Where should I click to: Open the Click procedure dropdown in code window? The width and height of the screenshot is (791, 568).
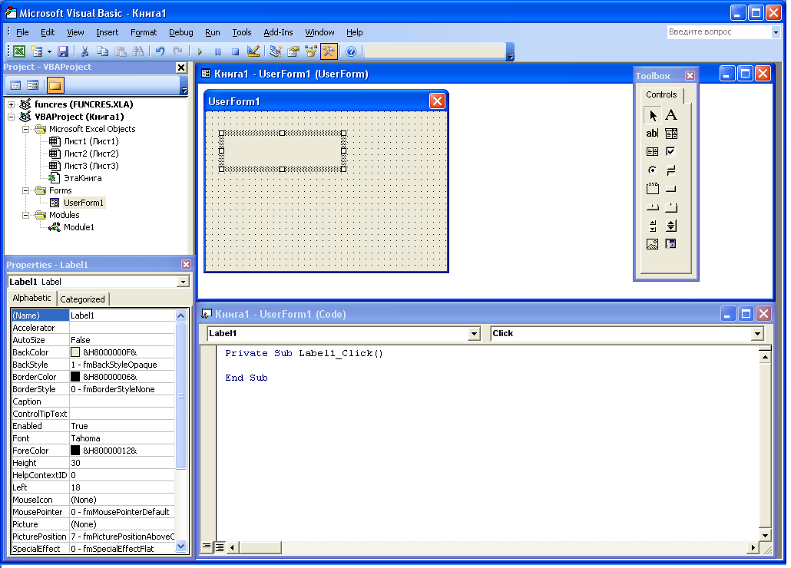[756, 334]
